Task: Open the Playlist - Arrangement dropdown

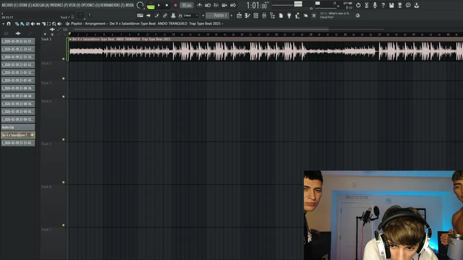Action: (x=89, y=23)
